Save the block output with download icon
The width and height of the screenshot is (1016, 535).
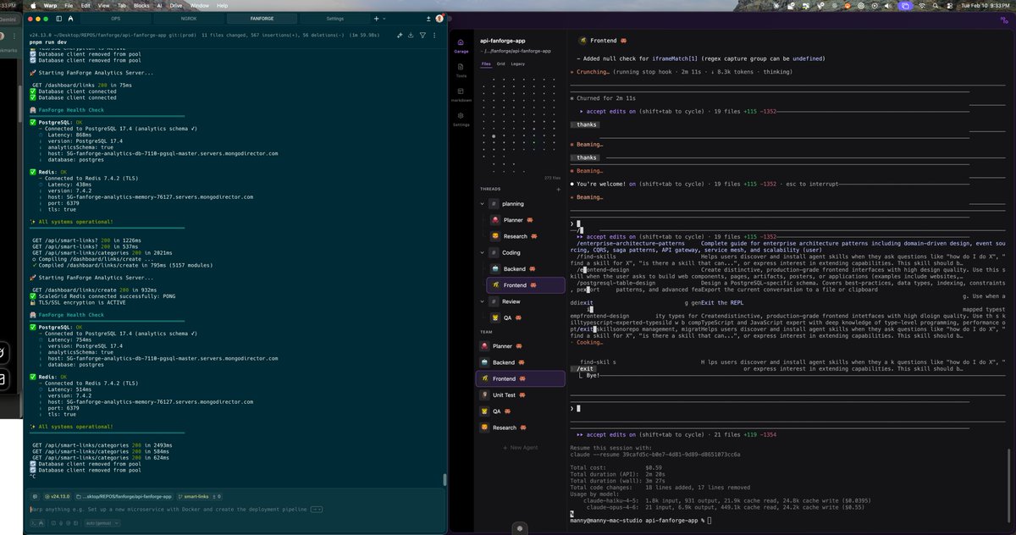point(411,35)
